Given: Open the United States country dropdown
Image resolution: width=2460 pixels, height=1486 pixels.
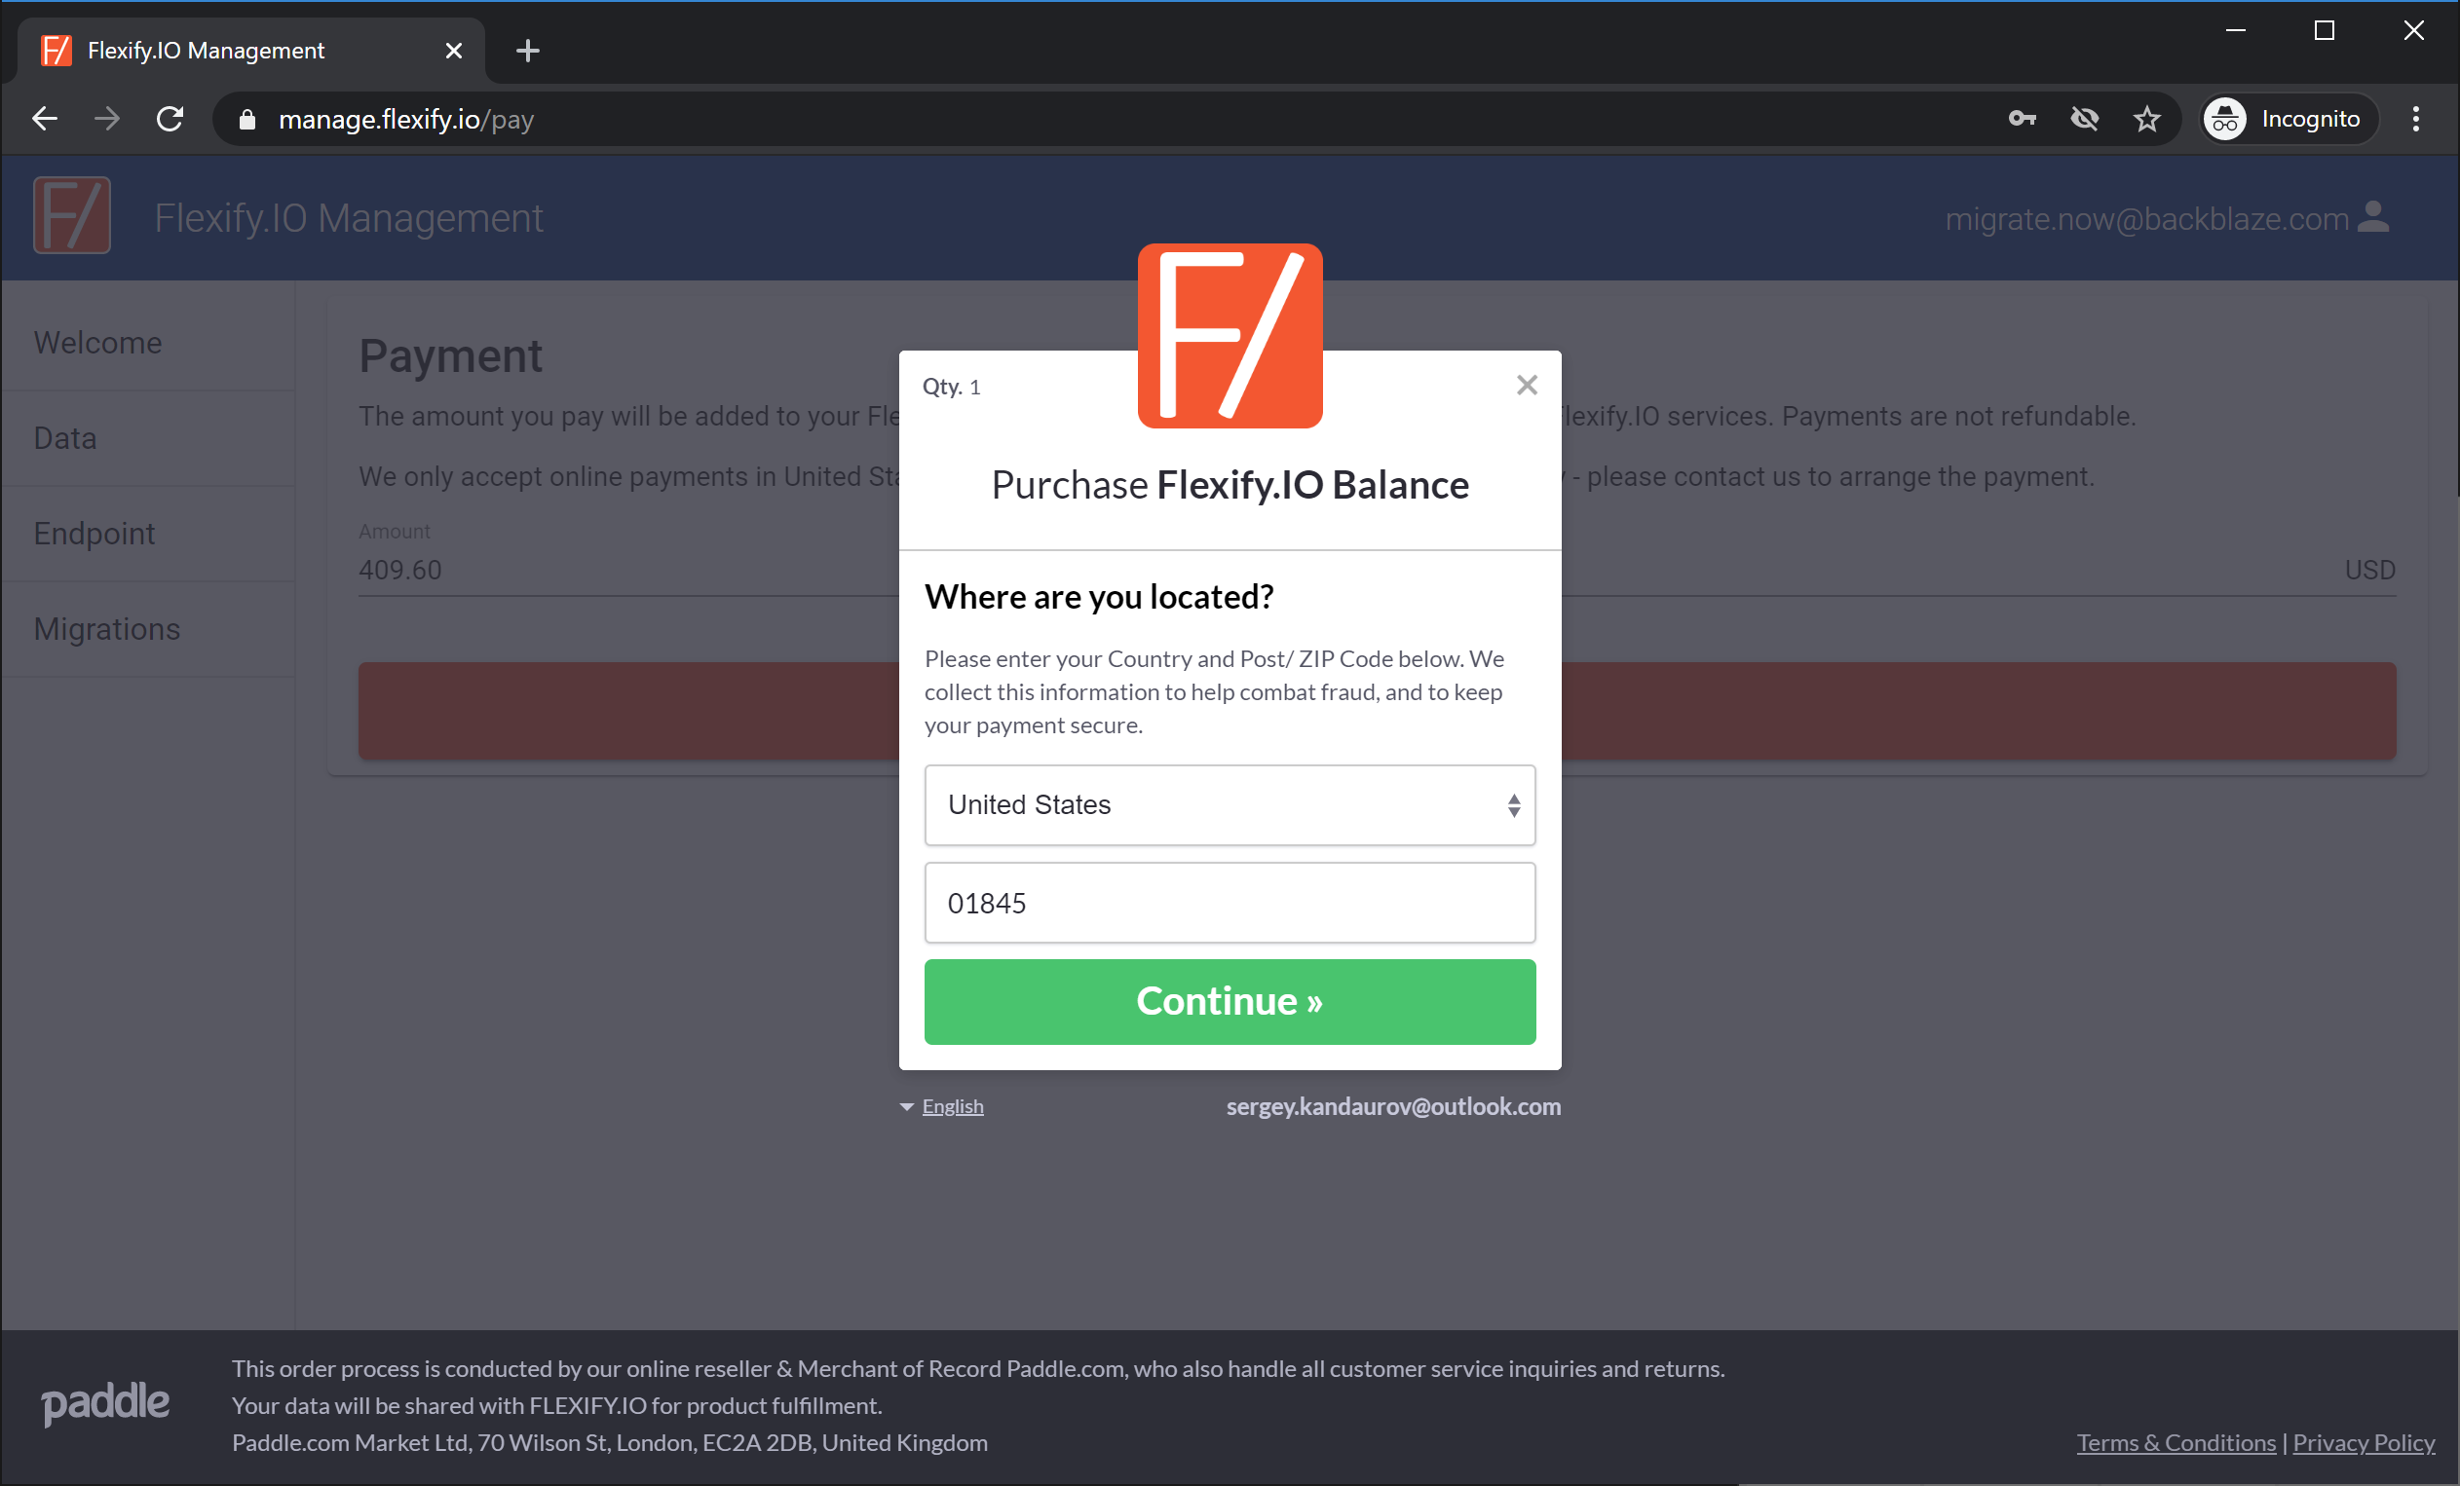Looking at the screenshot, I should [x=1230, y=805].
